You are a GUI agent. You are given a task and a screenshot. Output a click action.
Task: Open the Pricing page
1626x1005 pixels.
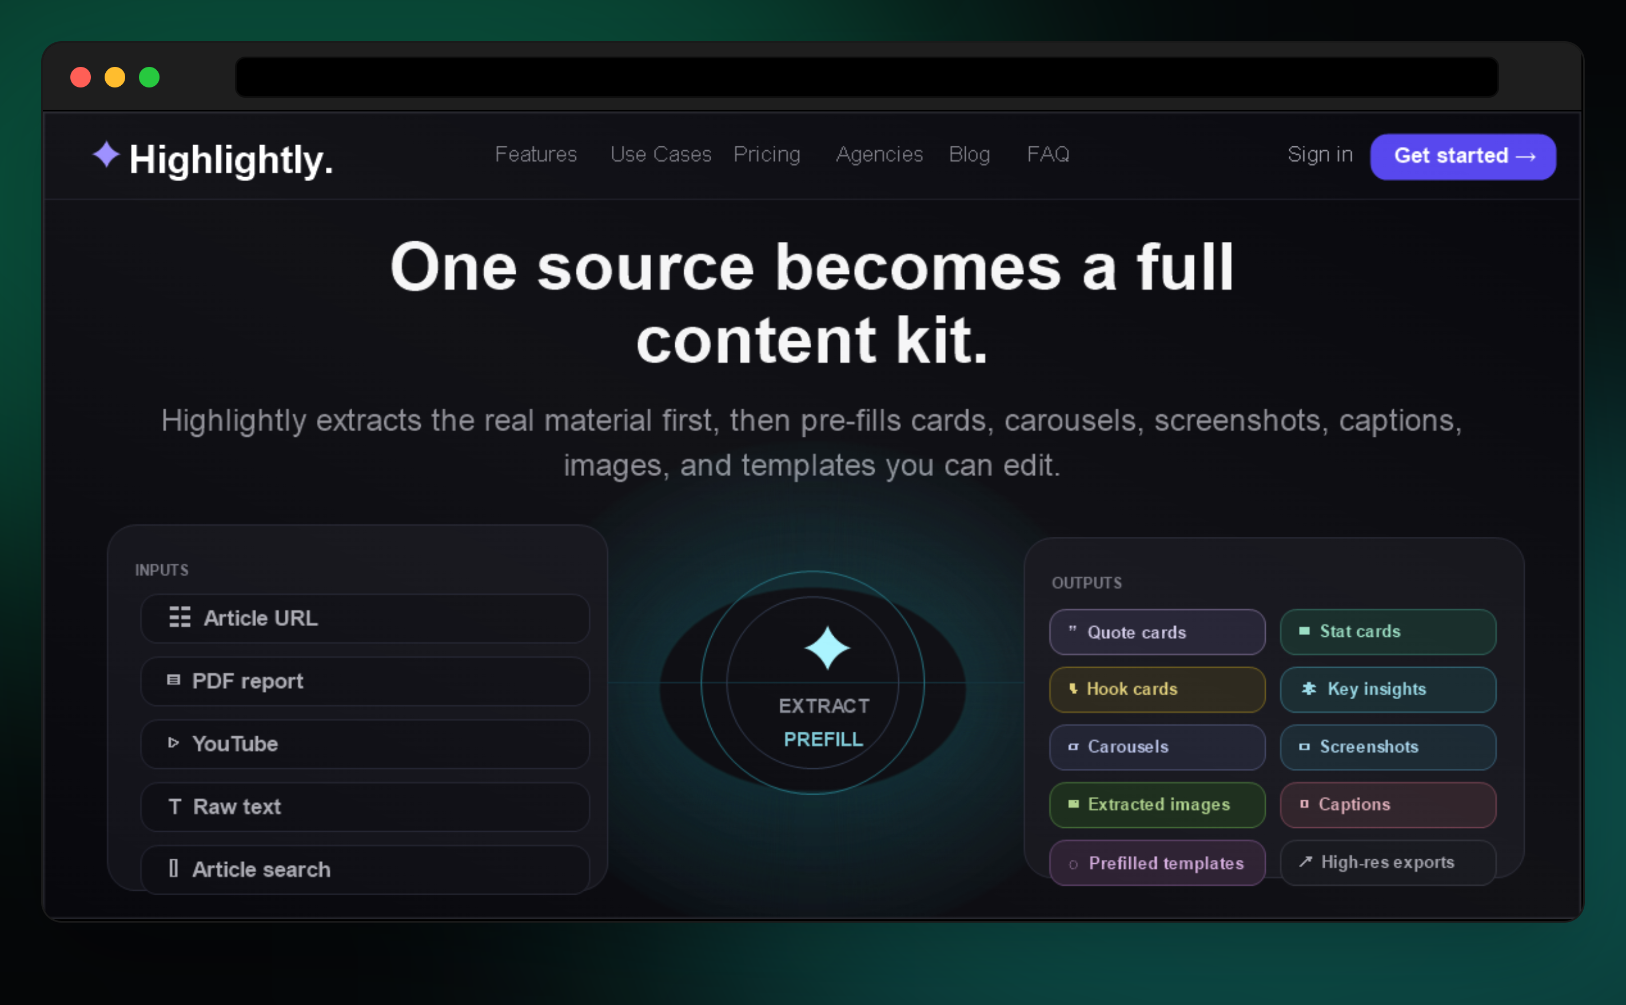pos(767,154)
